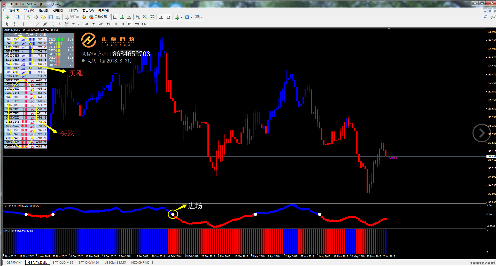Expand the Indicators dropdown arrow

click(x=182, y=17)
